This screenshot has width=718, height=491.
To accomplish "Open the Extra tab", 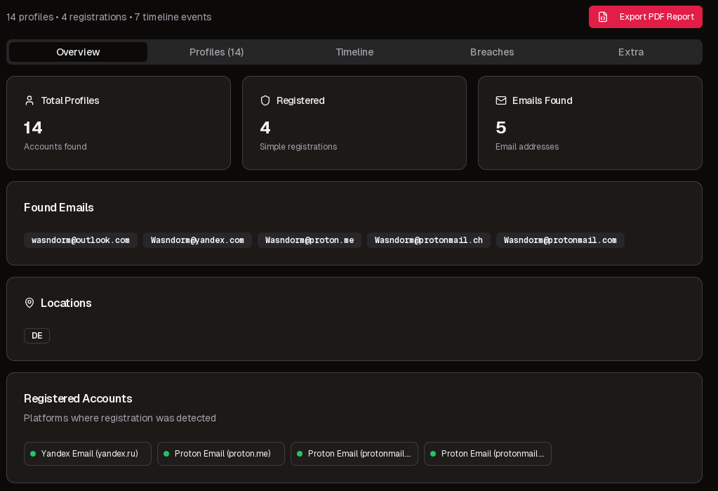I will pos(630,52).
